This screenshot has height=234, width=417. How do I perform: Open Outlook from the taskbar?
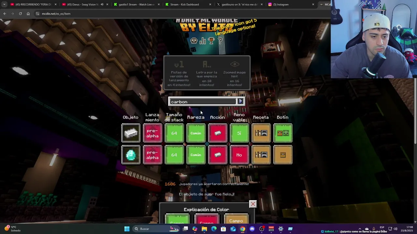click(233, 229)
